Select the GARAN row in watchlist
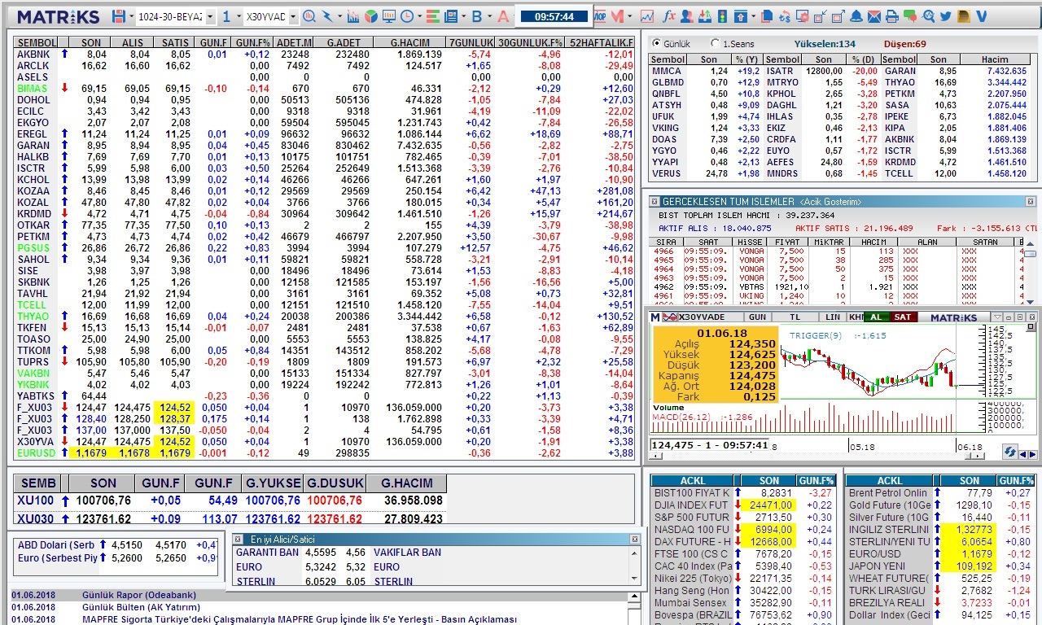Screen dimensions: 1042x625 tap(325, 145)
